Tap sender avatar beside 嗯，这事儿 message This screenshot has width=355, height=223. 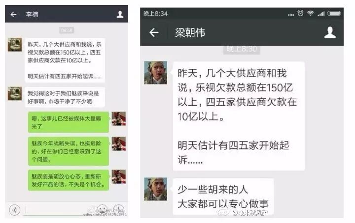[x=119, y=118]
